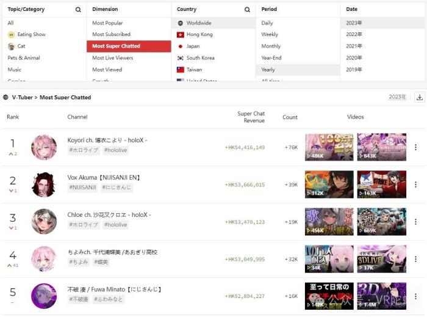Open Chloe video thumbnail with 669K views

coord(381,222)
